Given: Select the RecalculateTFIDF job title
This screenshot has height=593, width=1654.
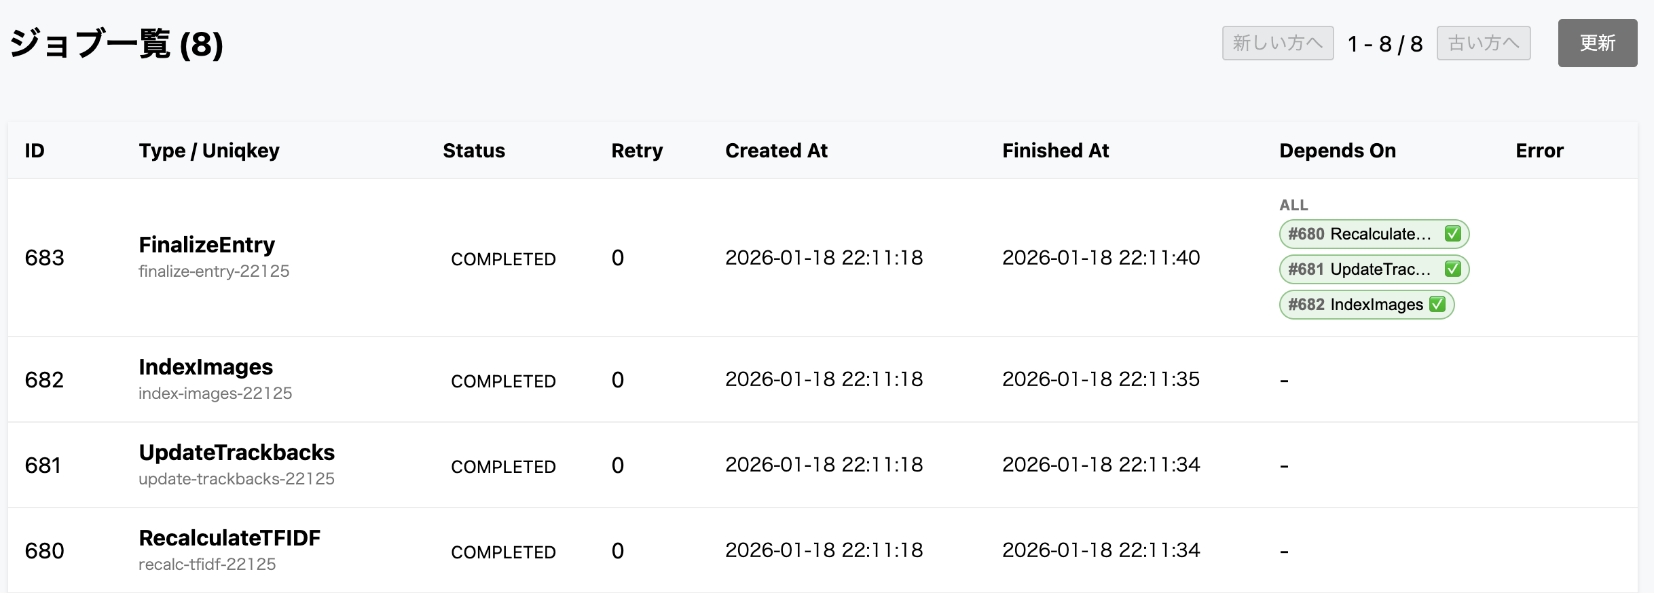Looking at the screenshot, I should (229, 537).
